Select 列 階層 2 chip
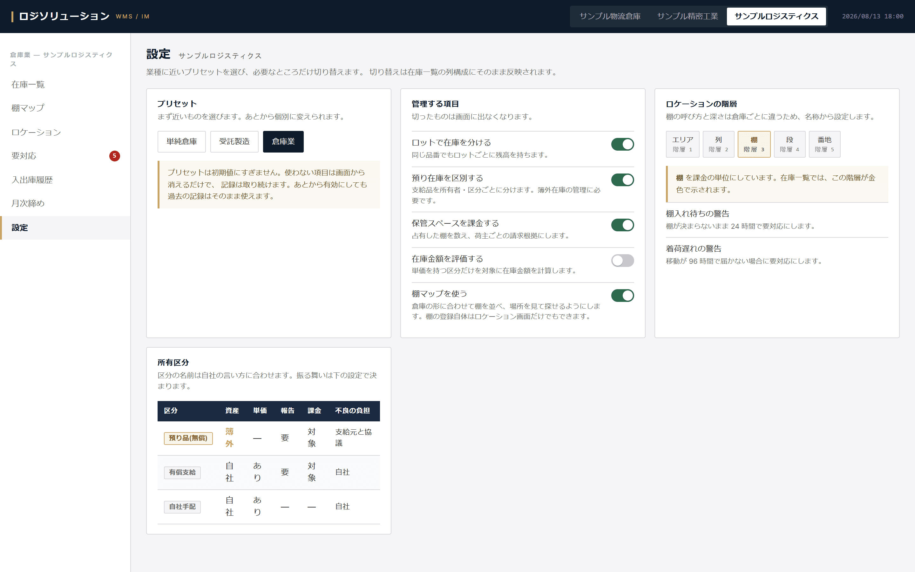The width and height of the screenshot is (915, 572). coord(718,144)
